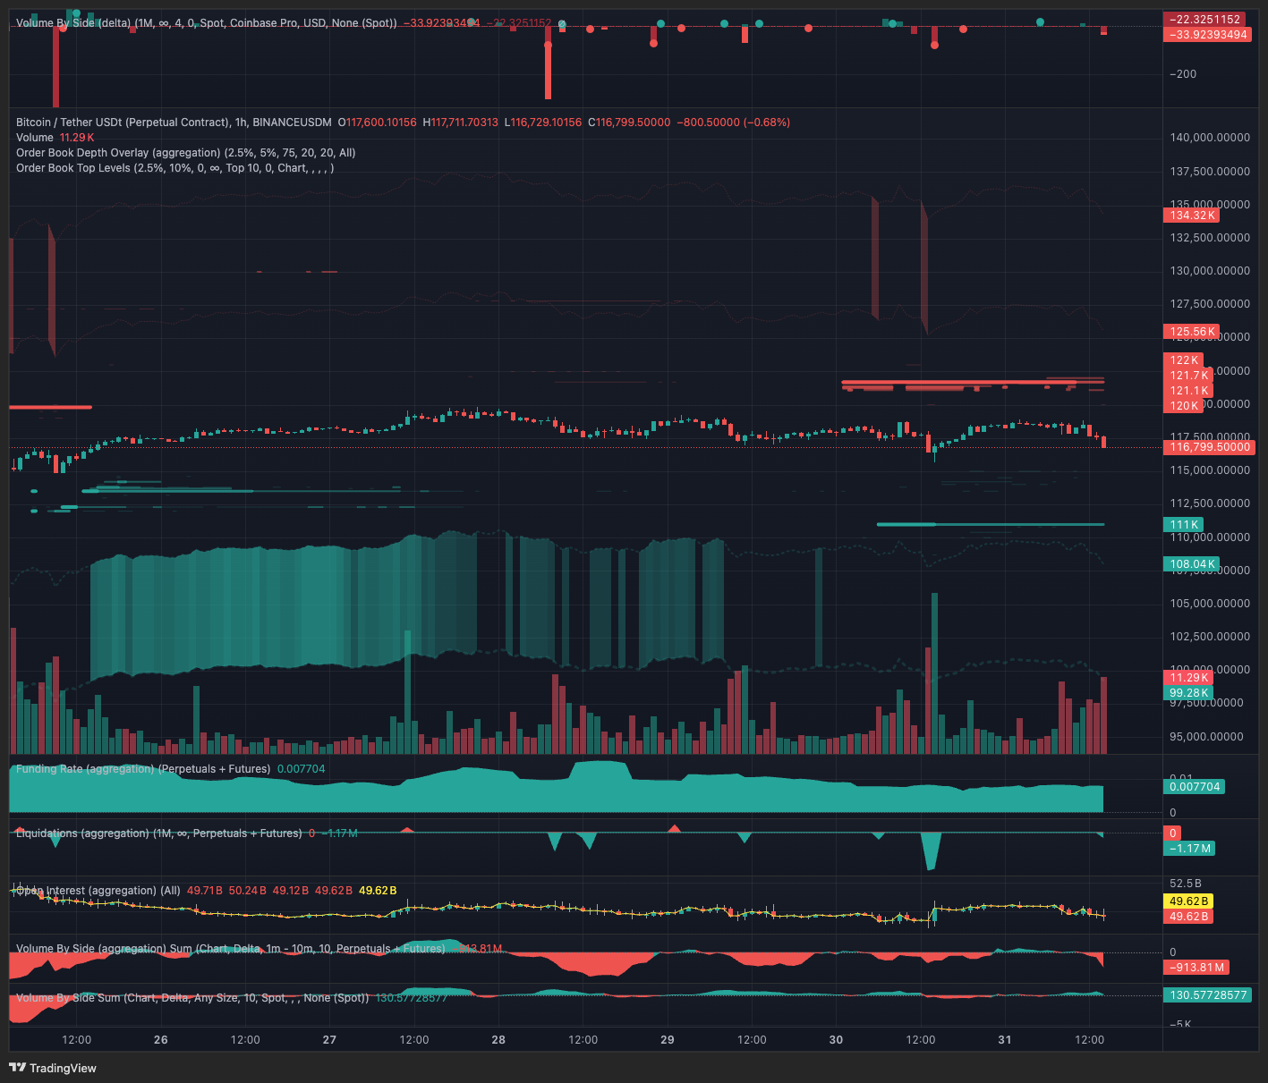Click the 116,799.50000 current price label

pos(1209,447)
